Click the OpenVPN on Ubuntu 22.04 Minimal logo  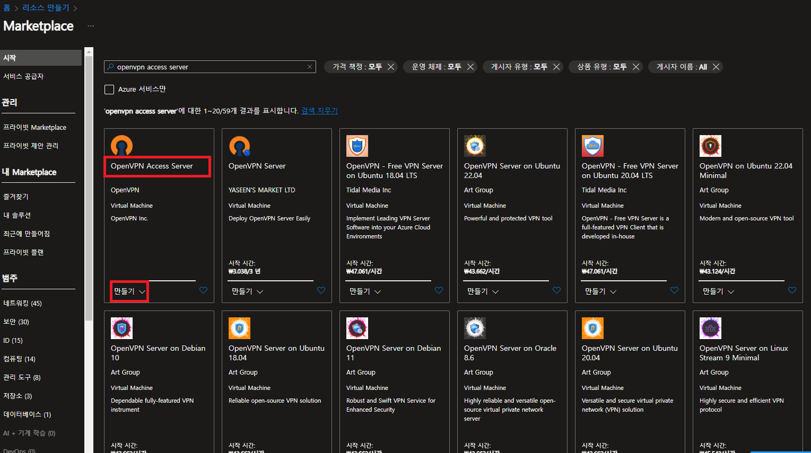[x=710, y=146]
